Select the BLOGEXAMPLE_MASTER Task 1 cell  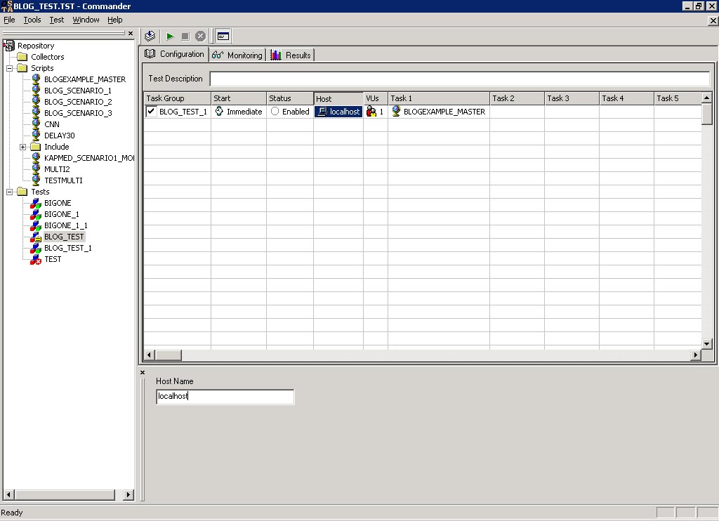pyautogui.click(x=439, y=112)
